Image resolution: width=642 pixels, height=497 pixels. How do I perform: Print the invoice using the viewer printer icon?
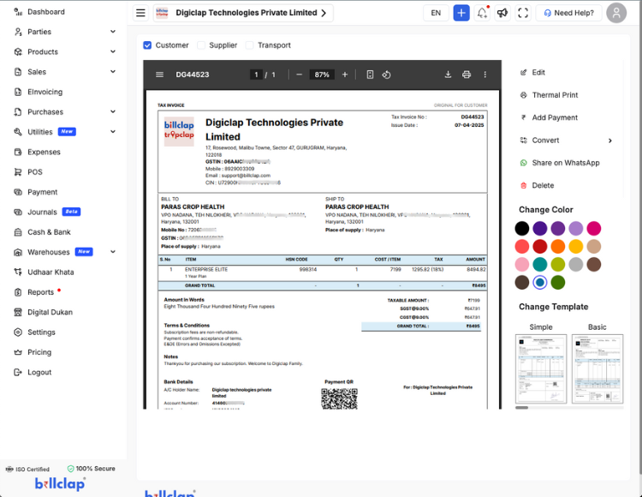(x=467, y=75)
